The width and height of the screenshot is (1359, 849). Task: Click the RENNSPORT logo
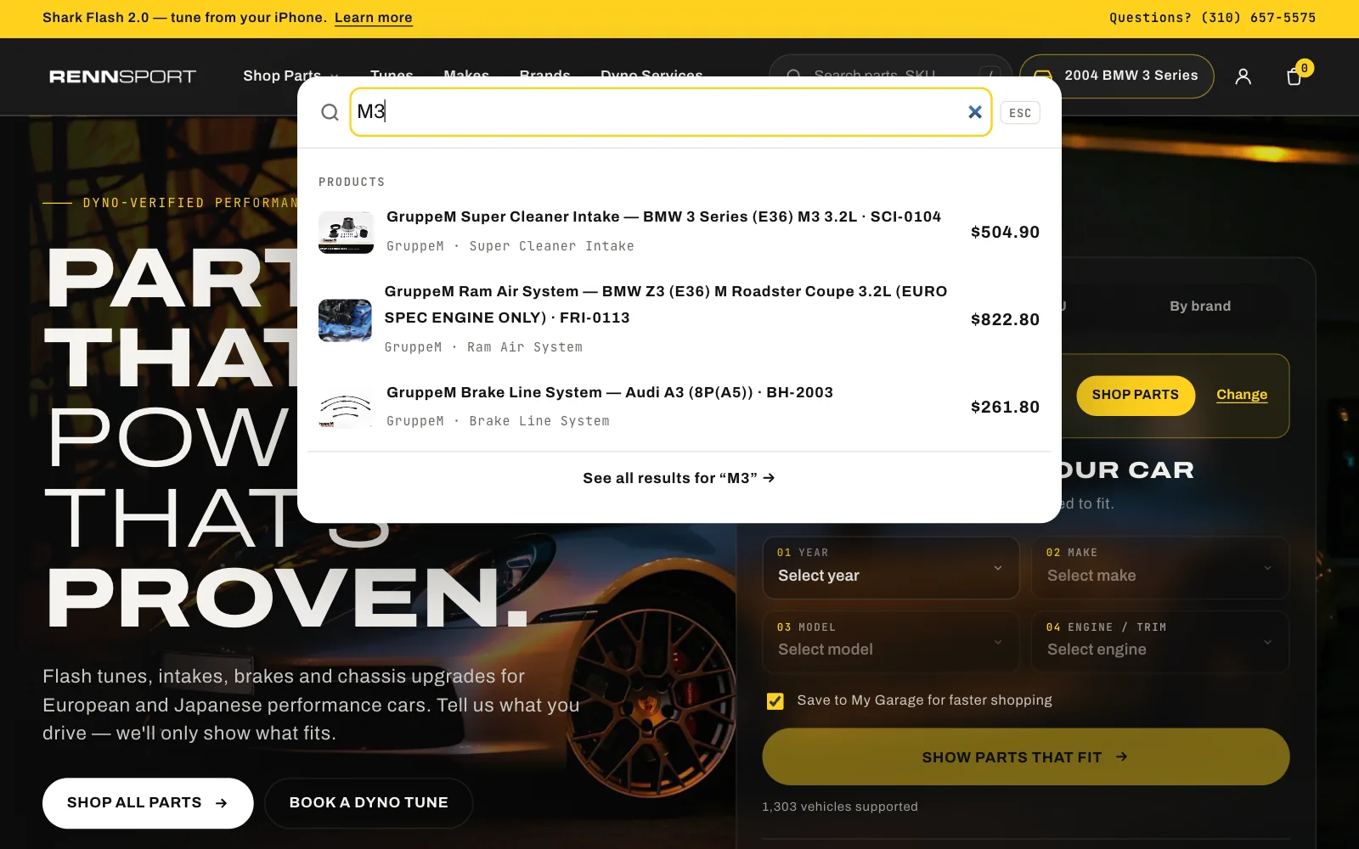(122, 76)
